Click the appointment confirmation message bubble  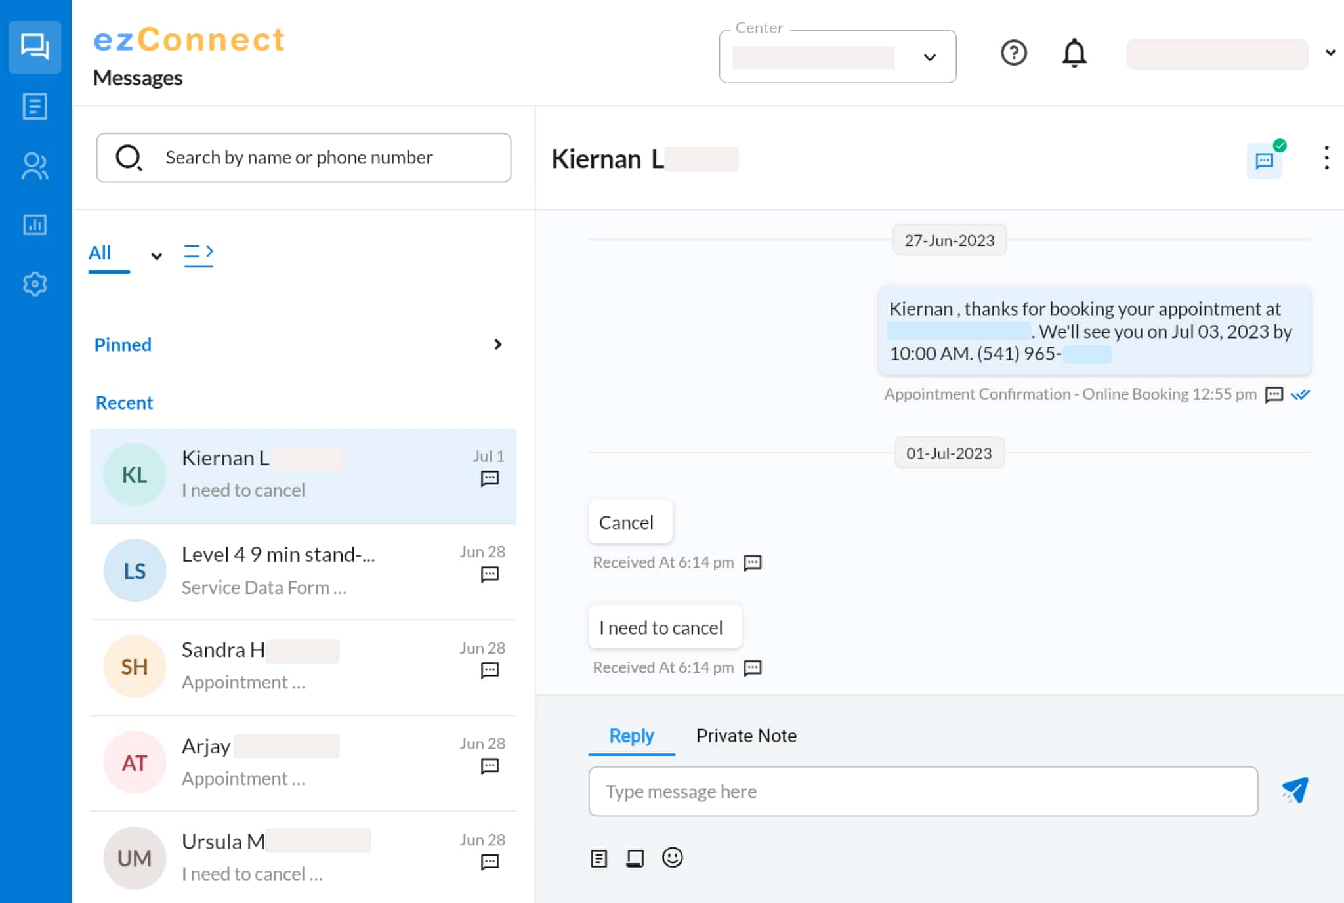[x=1095, y=331]
